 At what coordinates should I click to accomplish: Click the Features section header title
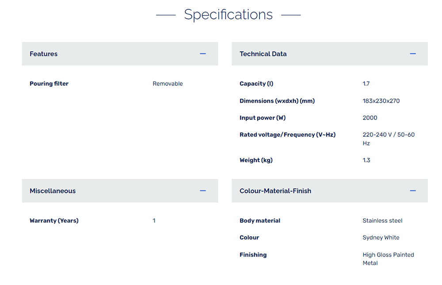coord(44,54)
